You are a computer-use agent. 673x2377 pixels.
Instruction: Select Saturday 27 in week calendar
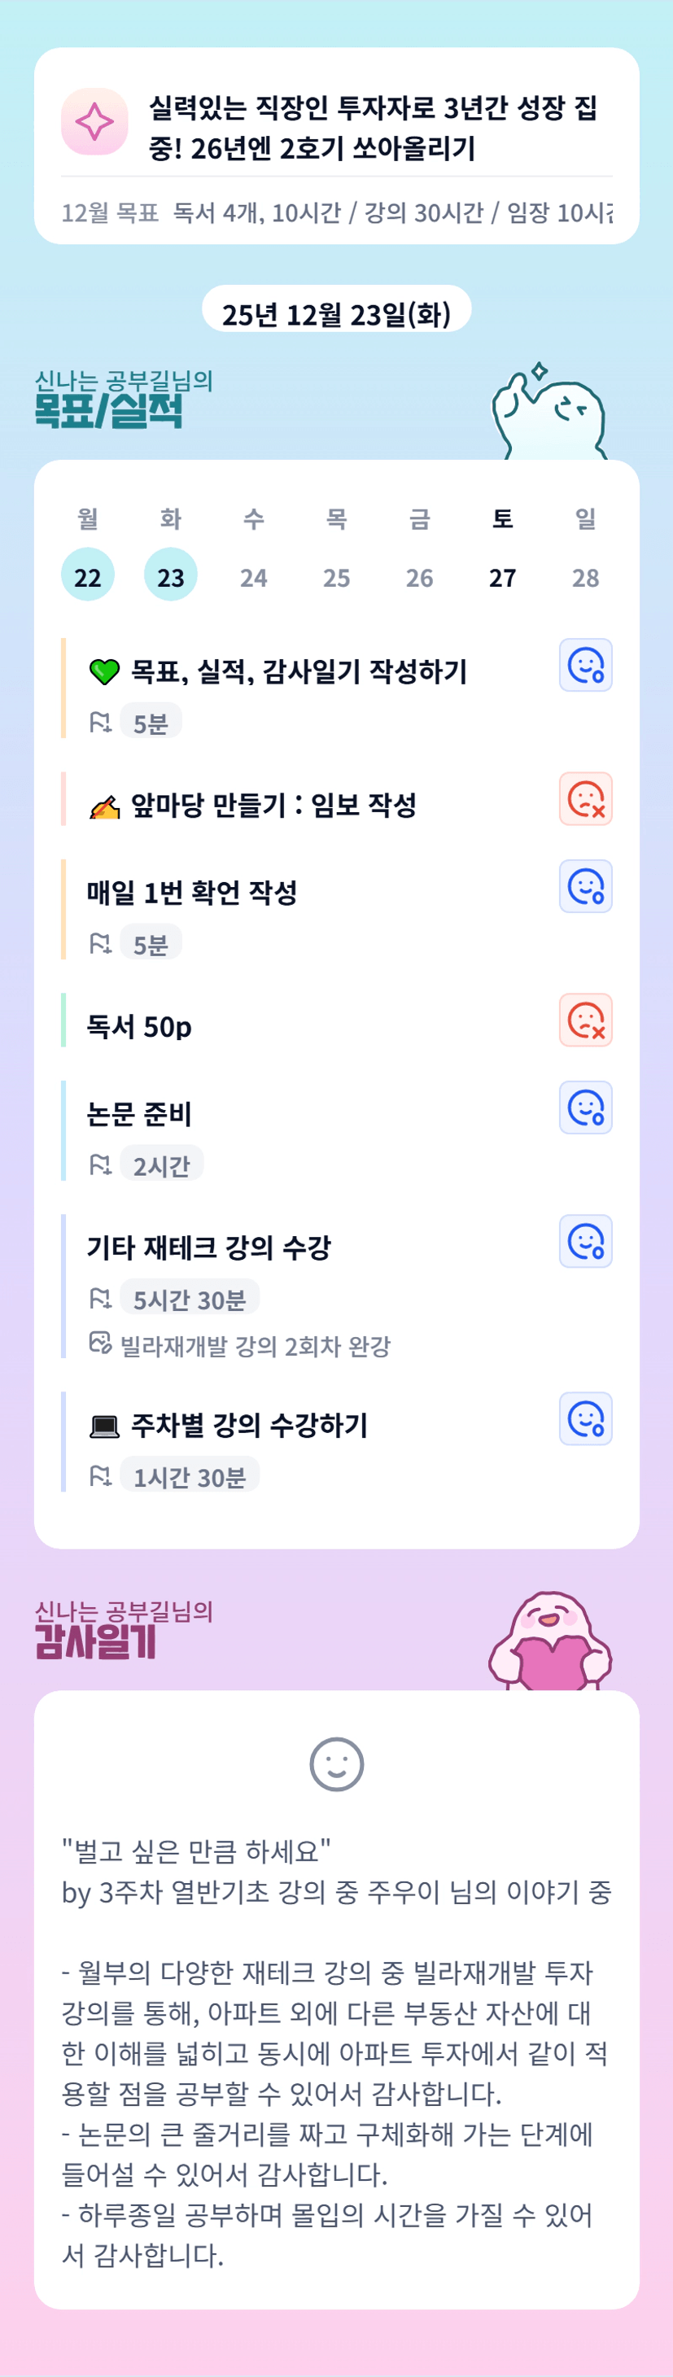point(502,576)
